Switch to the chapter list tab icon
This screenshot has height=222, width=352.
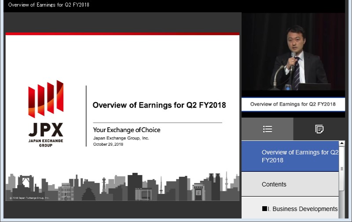click(268, 129)
